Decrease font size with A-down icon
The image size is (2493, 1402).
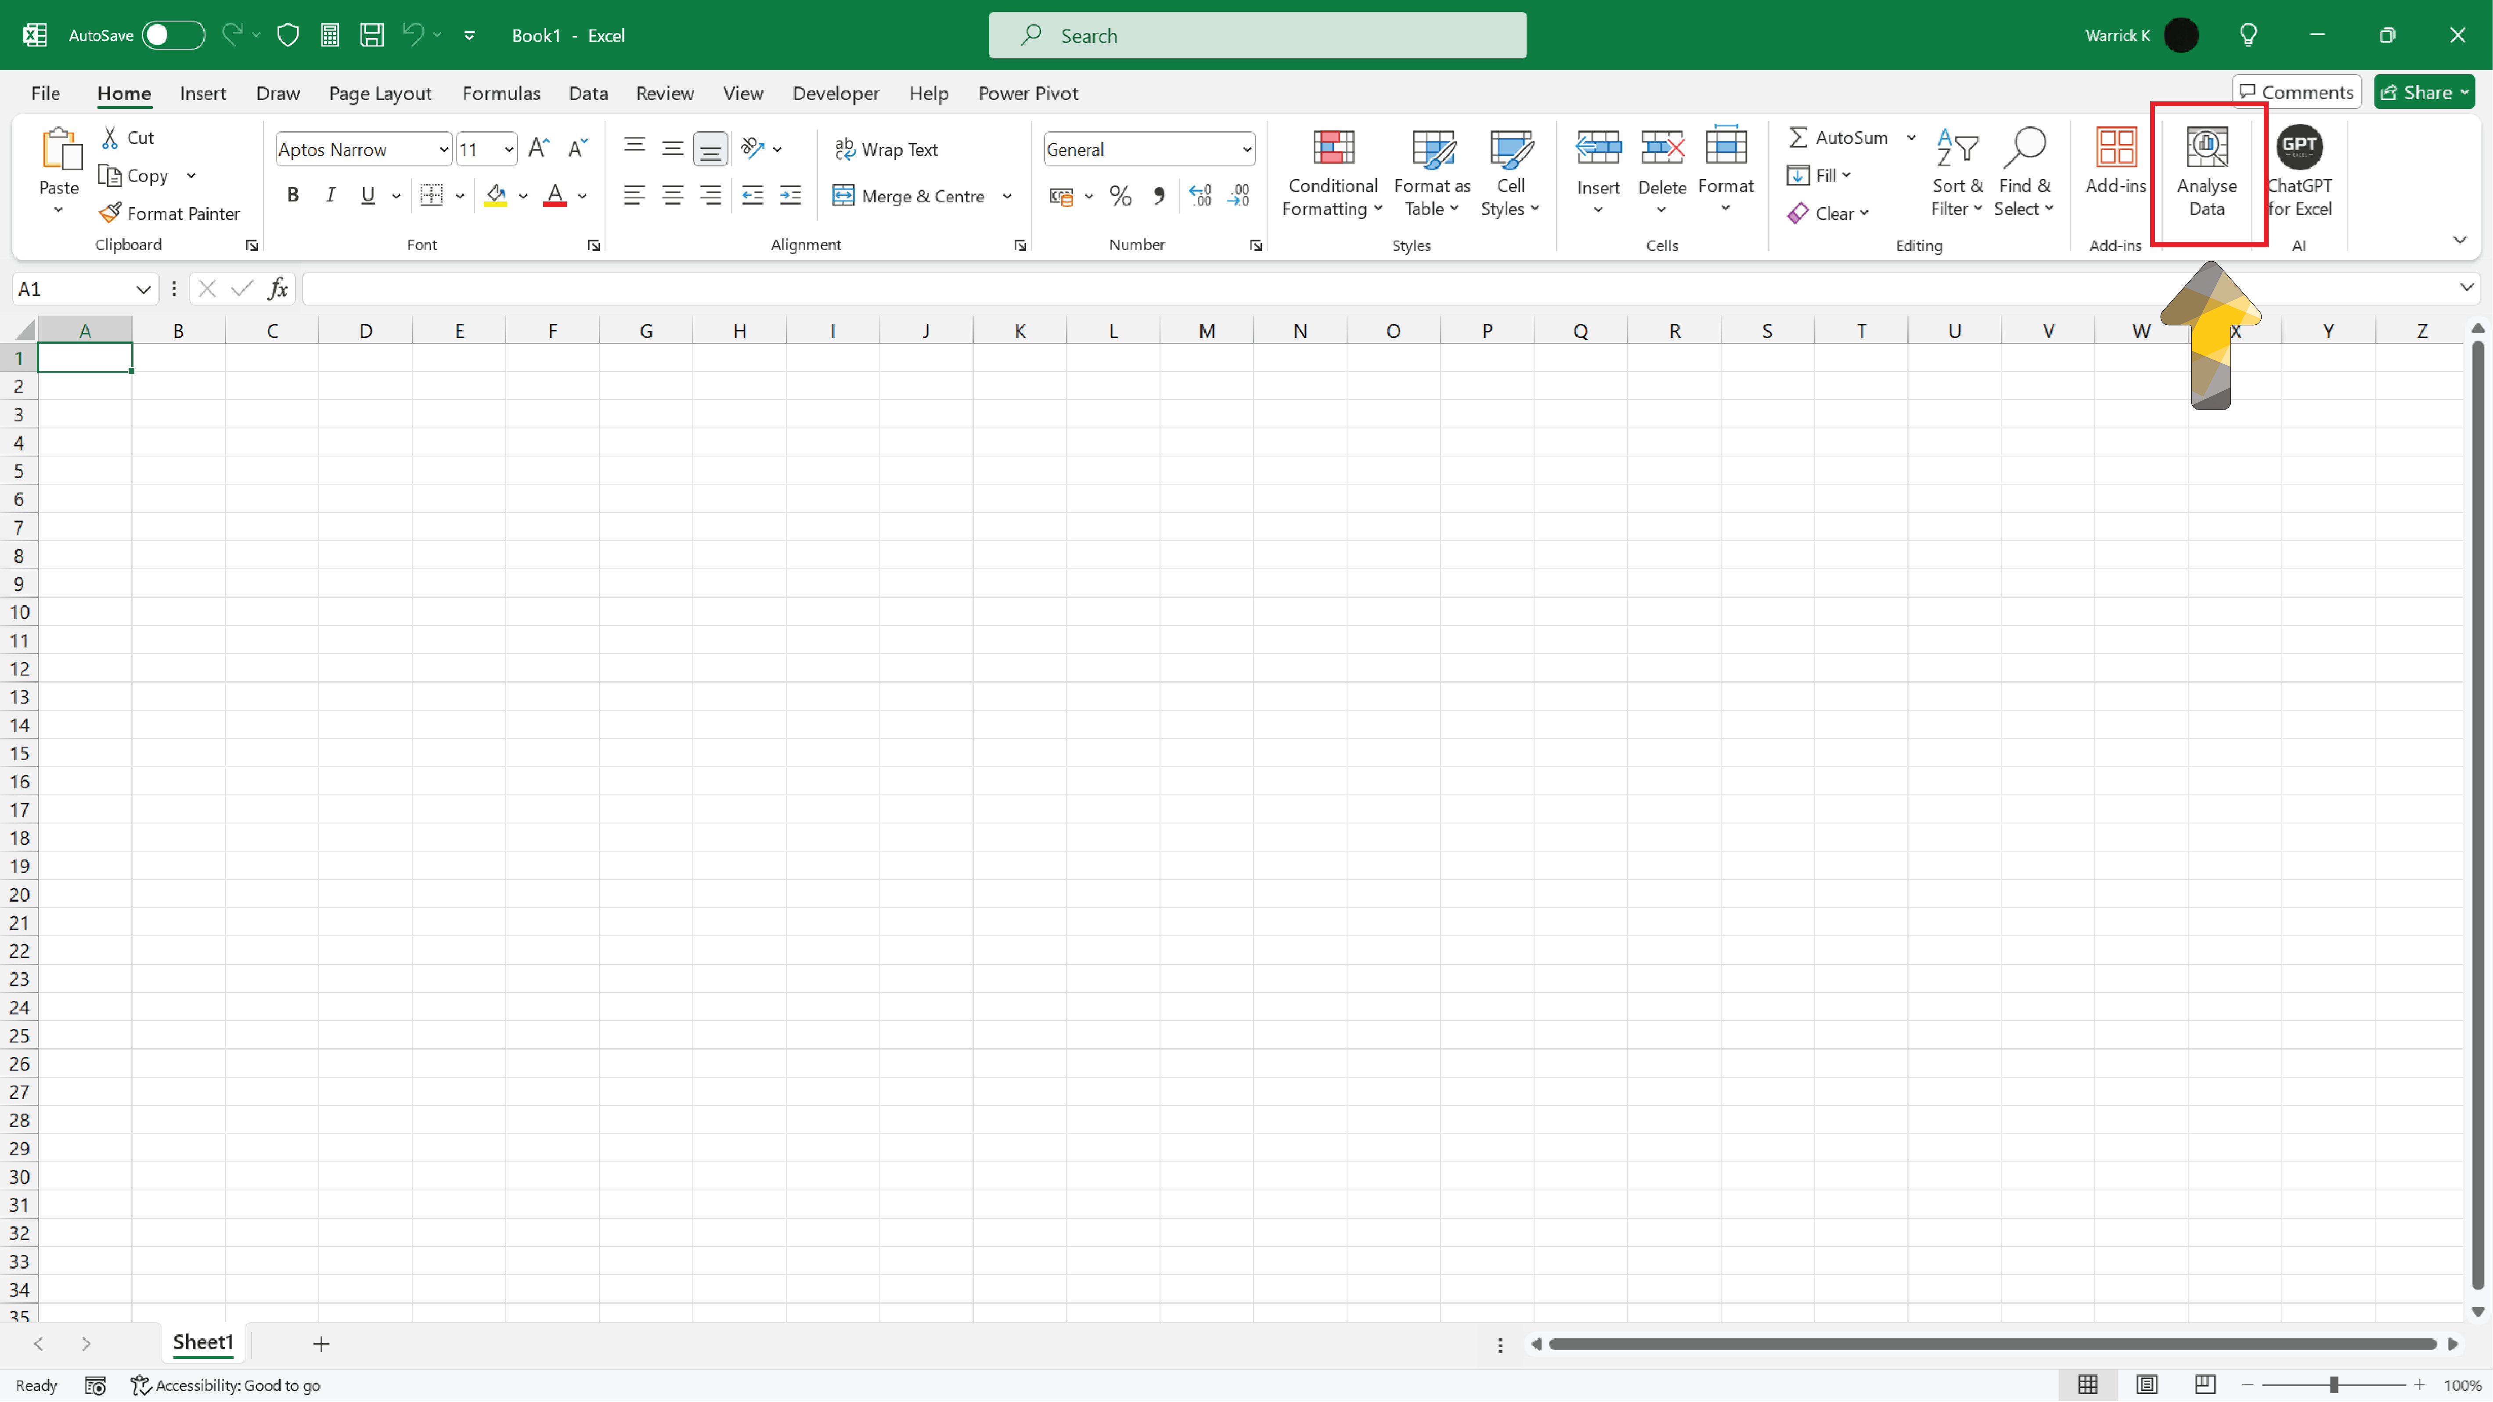coord(578,148)
